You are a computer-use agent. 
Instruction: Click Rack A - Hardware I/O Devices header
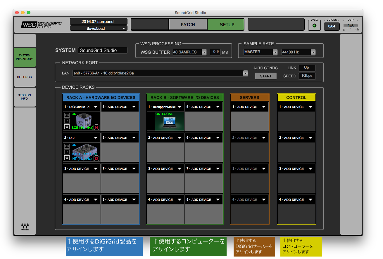click(101, 98)
